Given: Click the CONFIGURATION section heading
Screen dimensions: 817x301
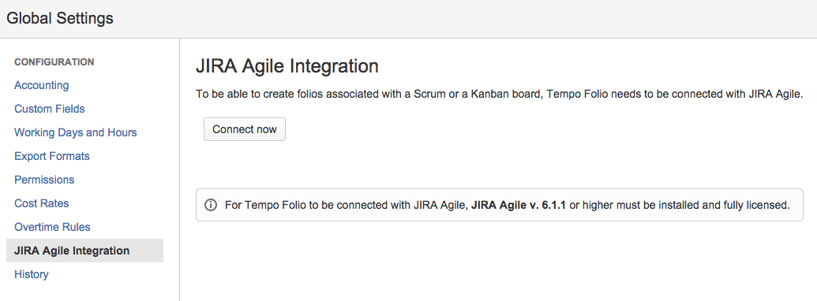Looking at the screenshot, I should coord(54,62).
